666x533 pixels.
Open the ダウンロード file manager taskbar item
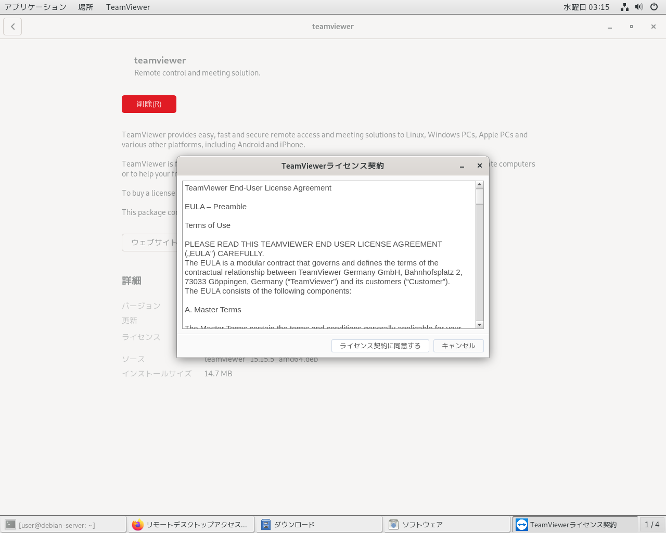click(319, 525)
